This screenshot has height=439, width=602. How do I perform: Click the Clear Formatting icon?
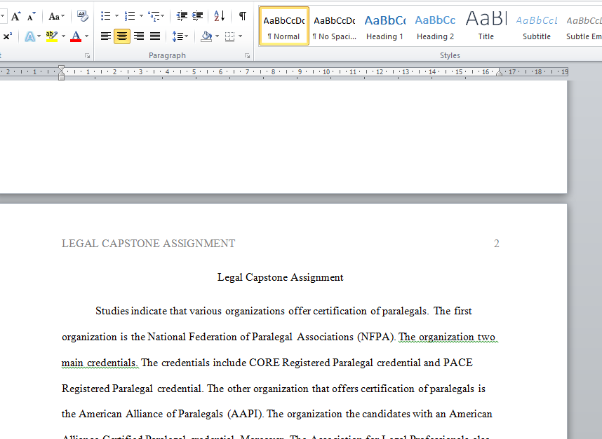(82, 16)
